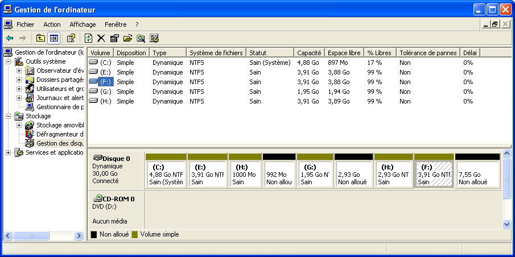Image resolution: width=515 pixels, height=257 pixels.
Task: Click the MMC system menu icon left of Fichier
Action: (x=8, y=24)
